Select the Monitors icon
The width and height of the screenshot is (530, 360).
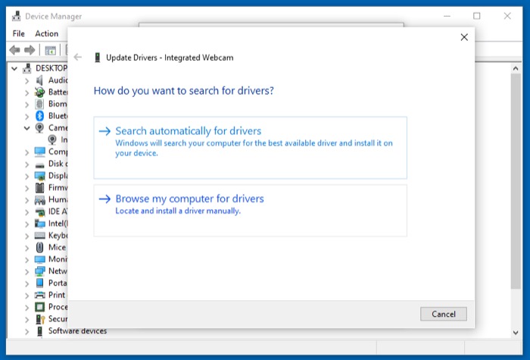pos(39,259)
